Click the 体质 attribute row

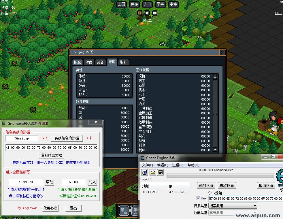pos(105,76)
